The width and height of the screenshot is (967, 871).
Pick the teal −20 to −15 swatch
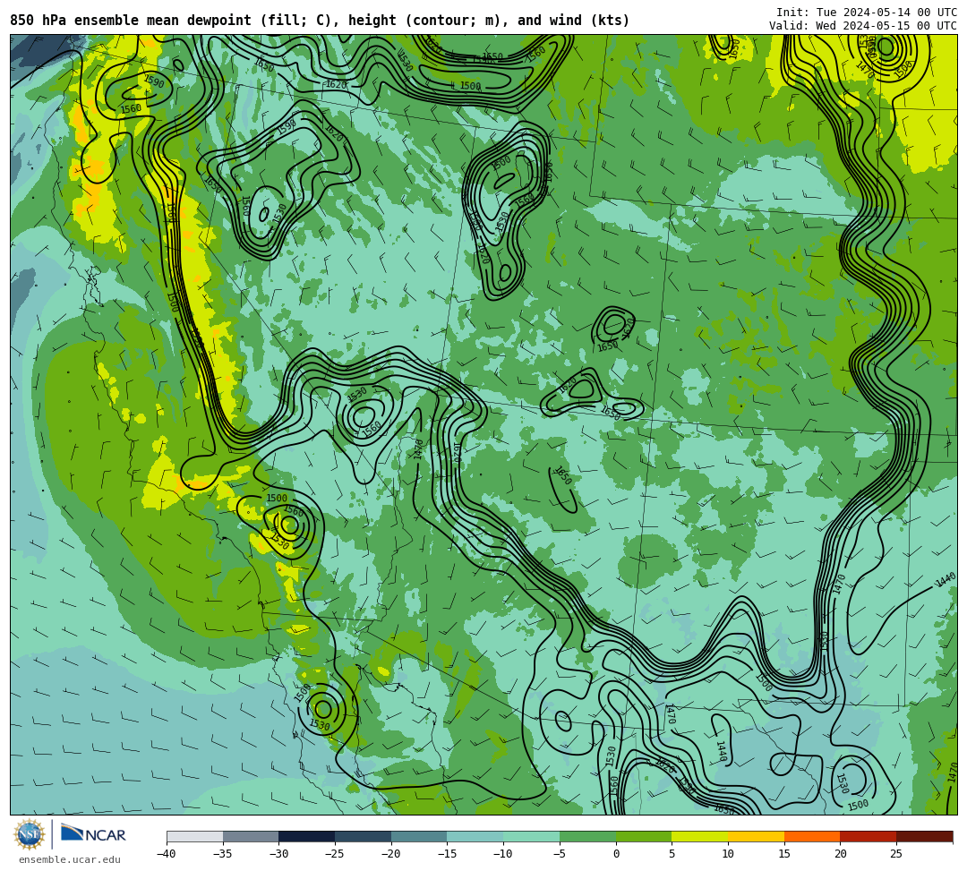419,836
